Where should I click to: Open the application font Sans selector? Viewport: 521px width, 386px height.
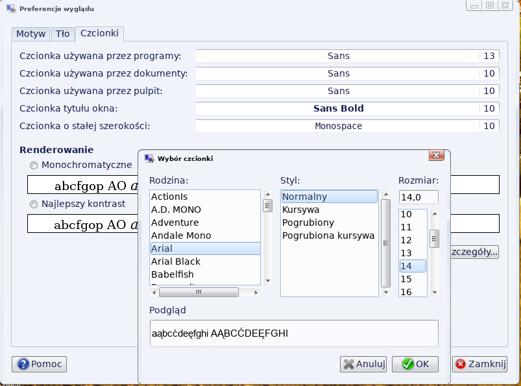tap(338, 56)
